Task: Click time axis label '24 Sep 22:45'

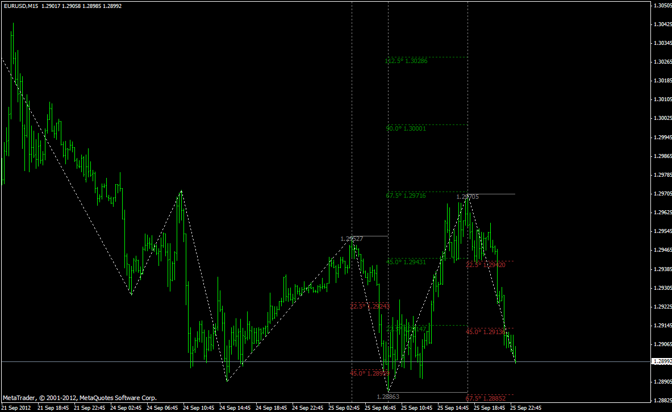Action: pos(308,407)
